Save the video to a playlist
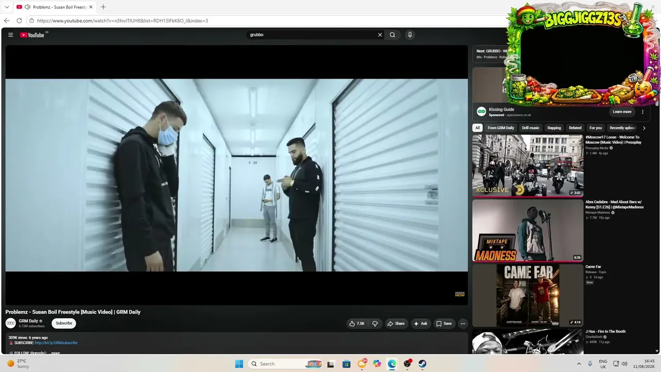This screenshot has width=661, height=372. coord(444,323)
